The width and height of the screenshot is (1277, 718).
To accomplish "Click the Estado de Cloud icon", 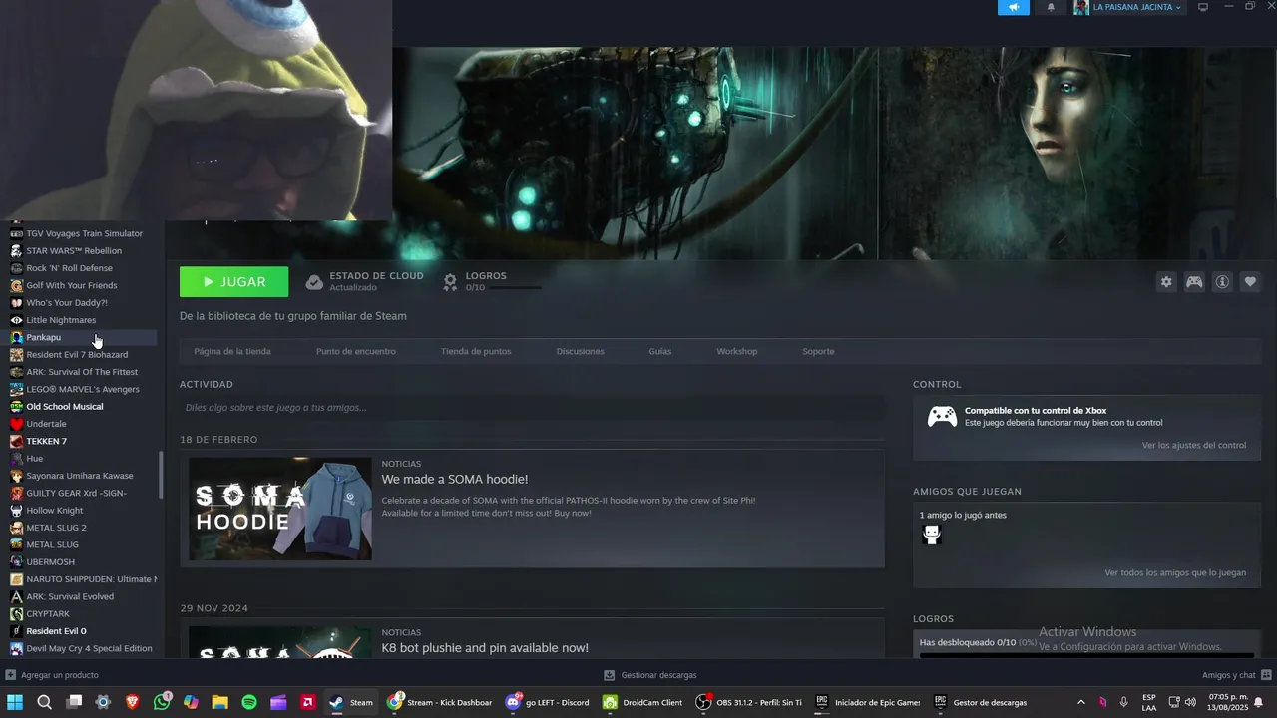I will (314, 282).
